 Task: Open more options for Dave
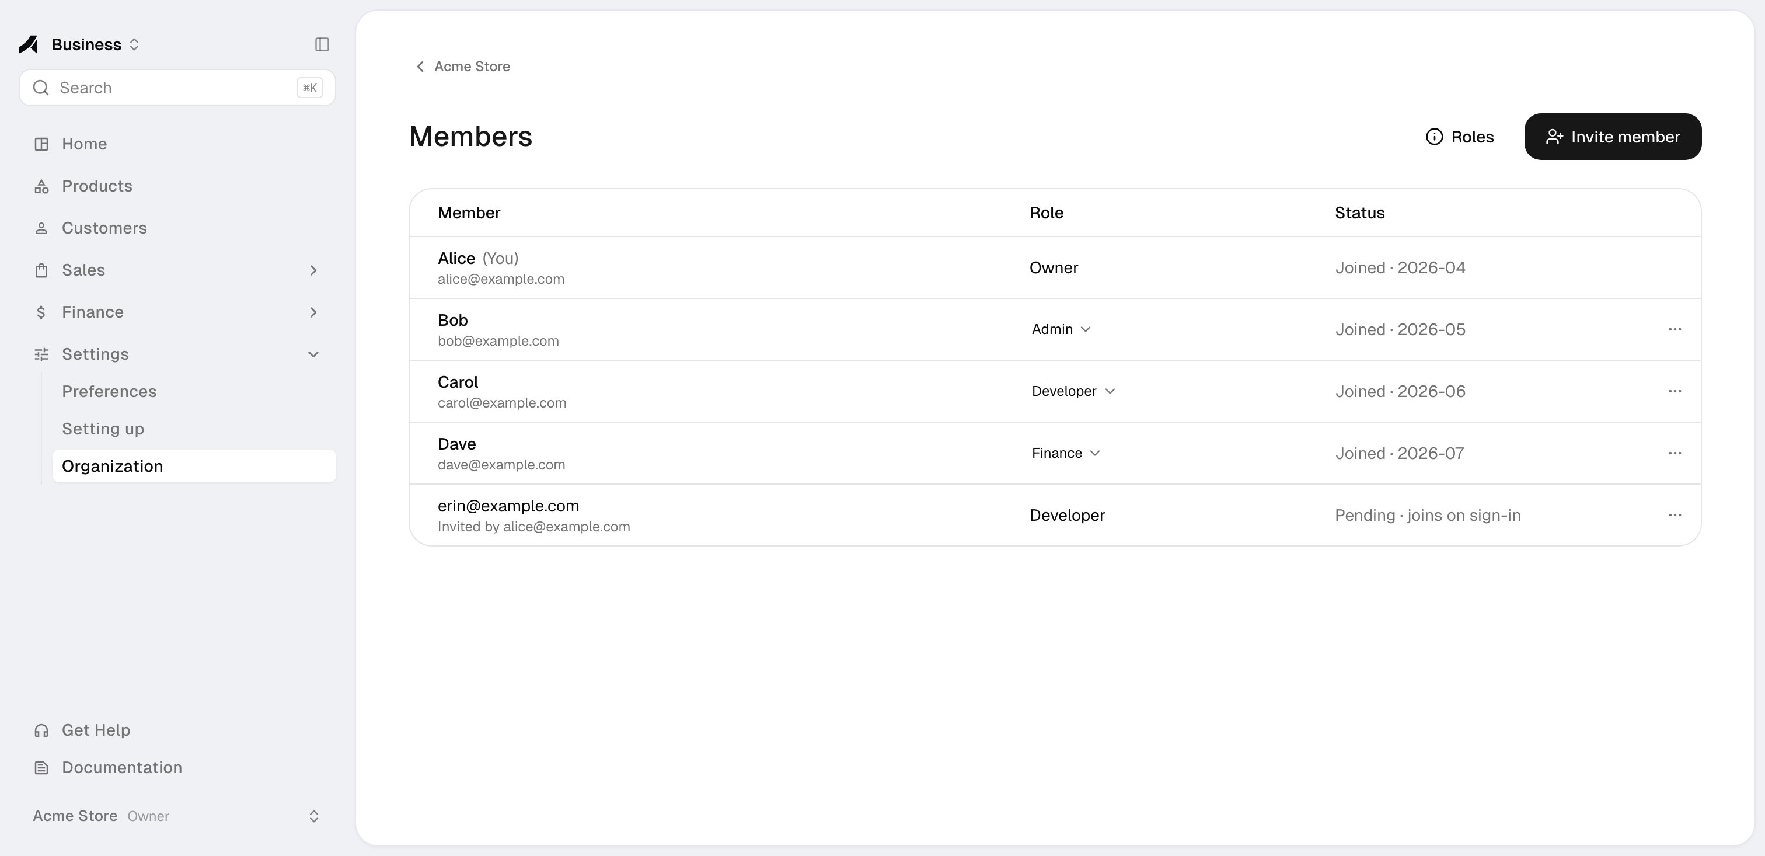[1675, 453]
